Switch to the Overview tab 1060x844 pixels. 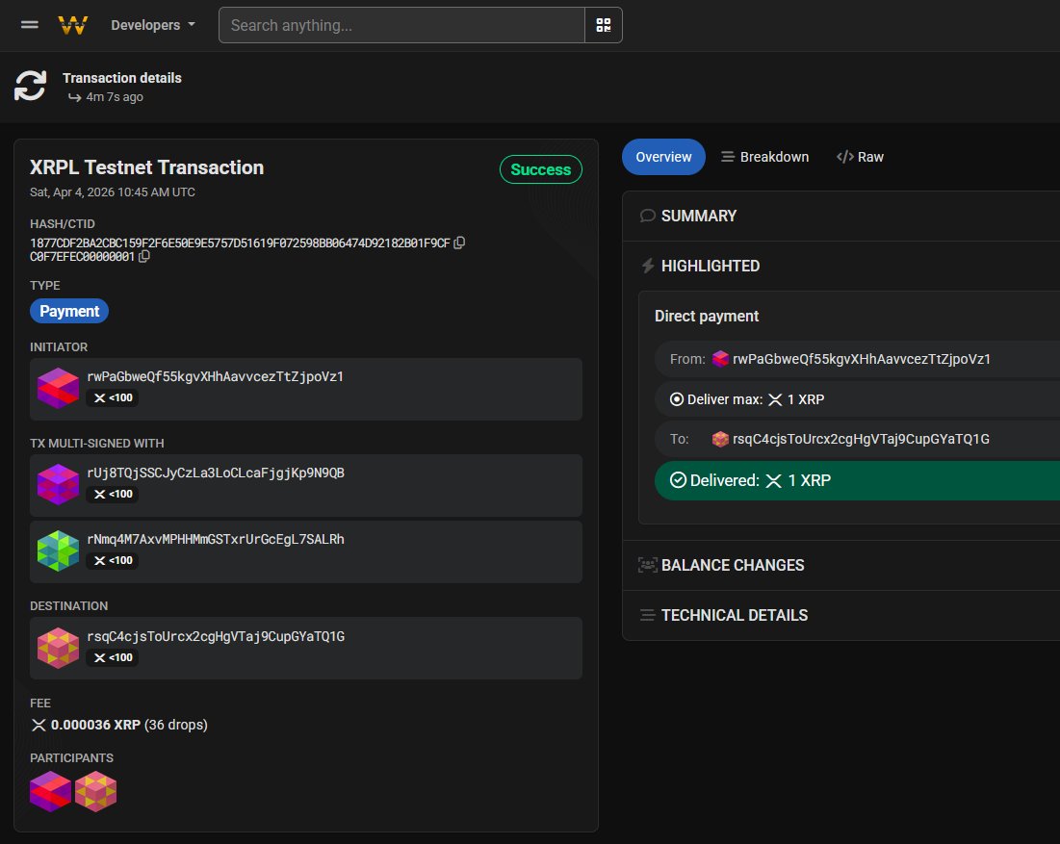(663, 157)
